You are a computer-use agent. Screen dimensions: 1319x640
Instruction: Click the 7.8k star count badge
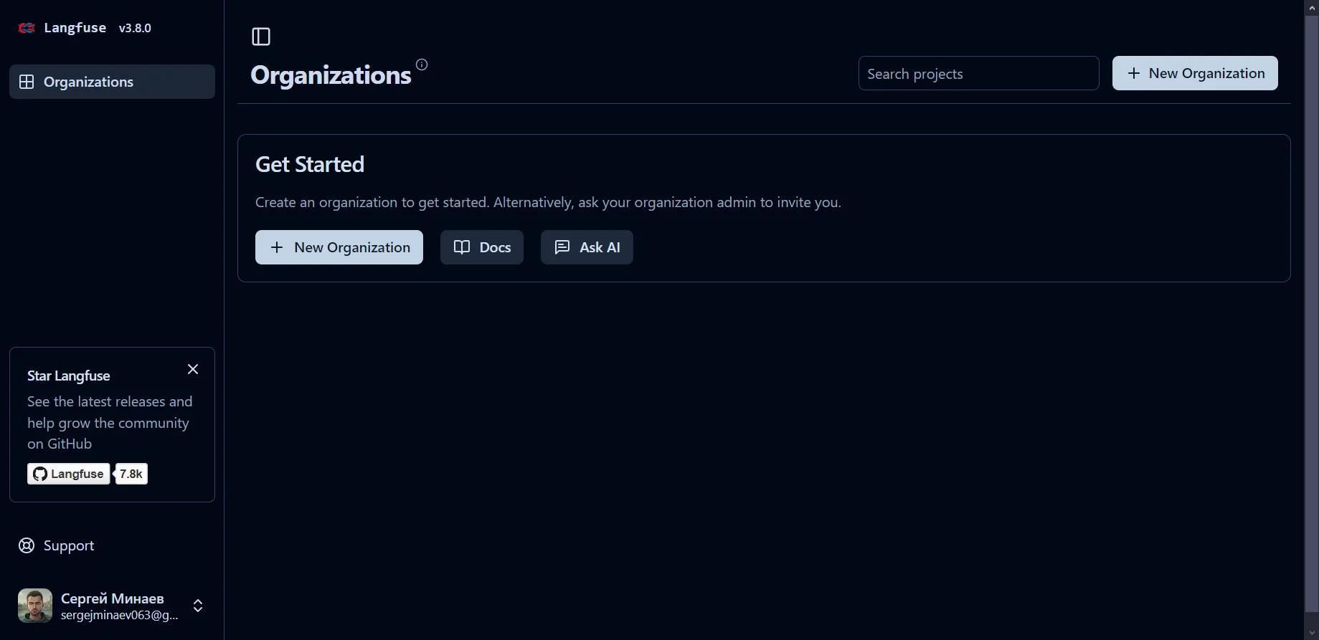point(131,474)
